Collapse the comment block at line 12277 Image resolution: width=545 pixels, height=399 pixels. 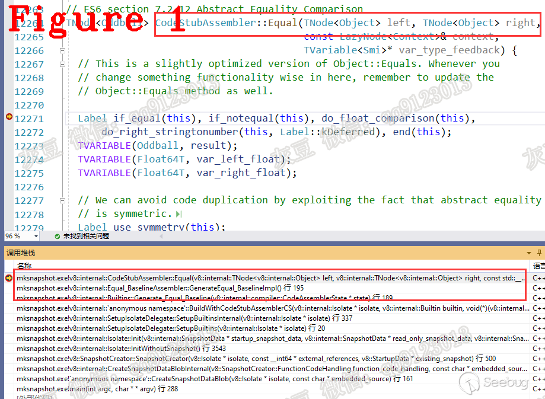(x=62, y=200)
